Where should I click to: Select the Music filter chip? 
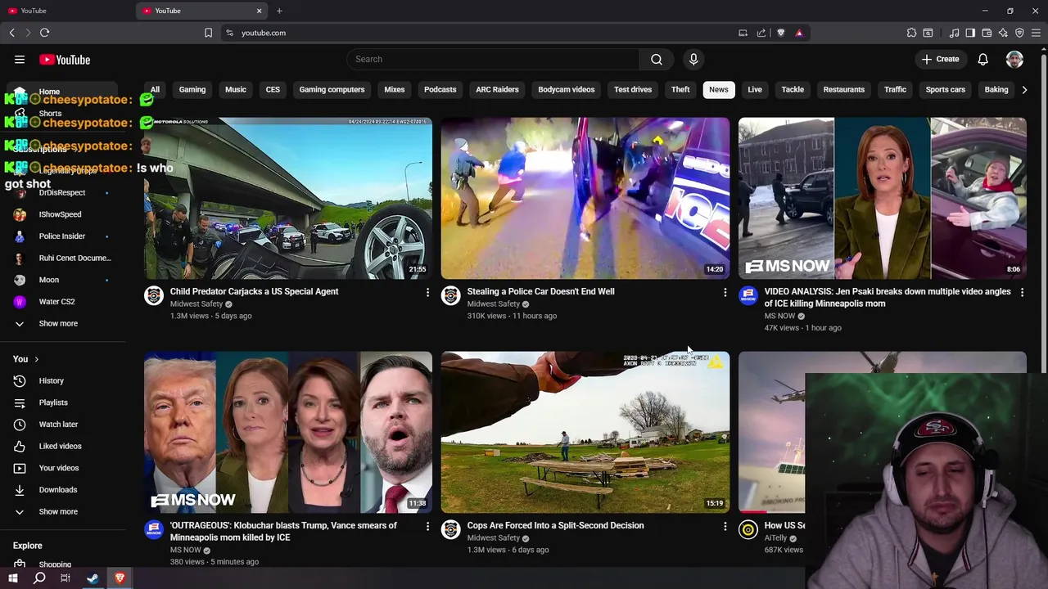236,89
